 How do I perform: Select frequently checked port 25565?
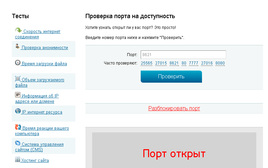coord(146,63)
